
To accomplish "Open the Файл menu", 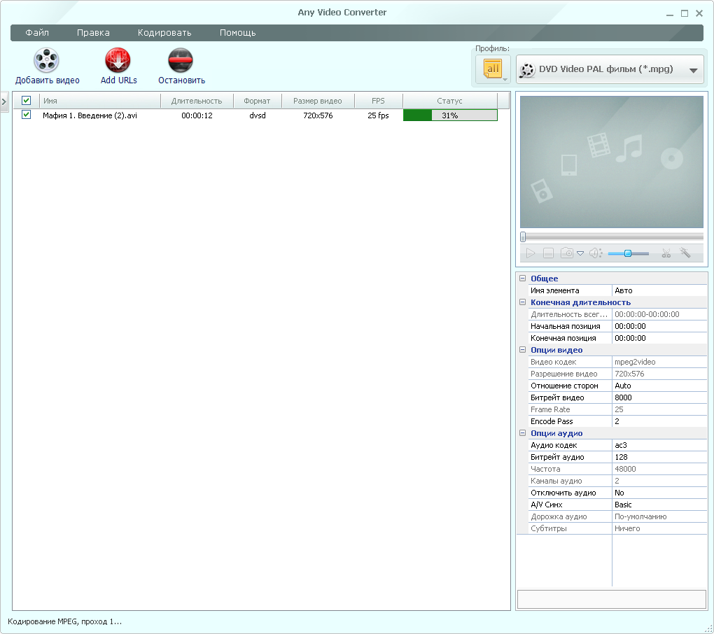I will (x=37, y=33).
